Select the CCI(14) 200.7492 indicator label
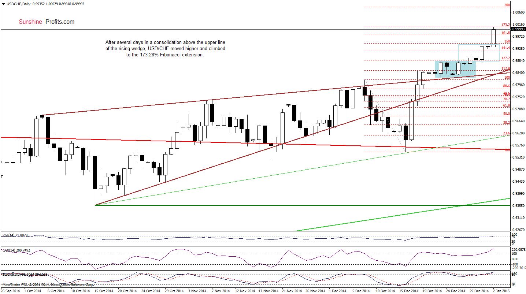The image size is (526, 294). pos(16,250)
